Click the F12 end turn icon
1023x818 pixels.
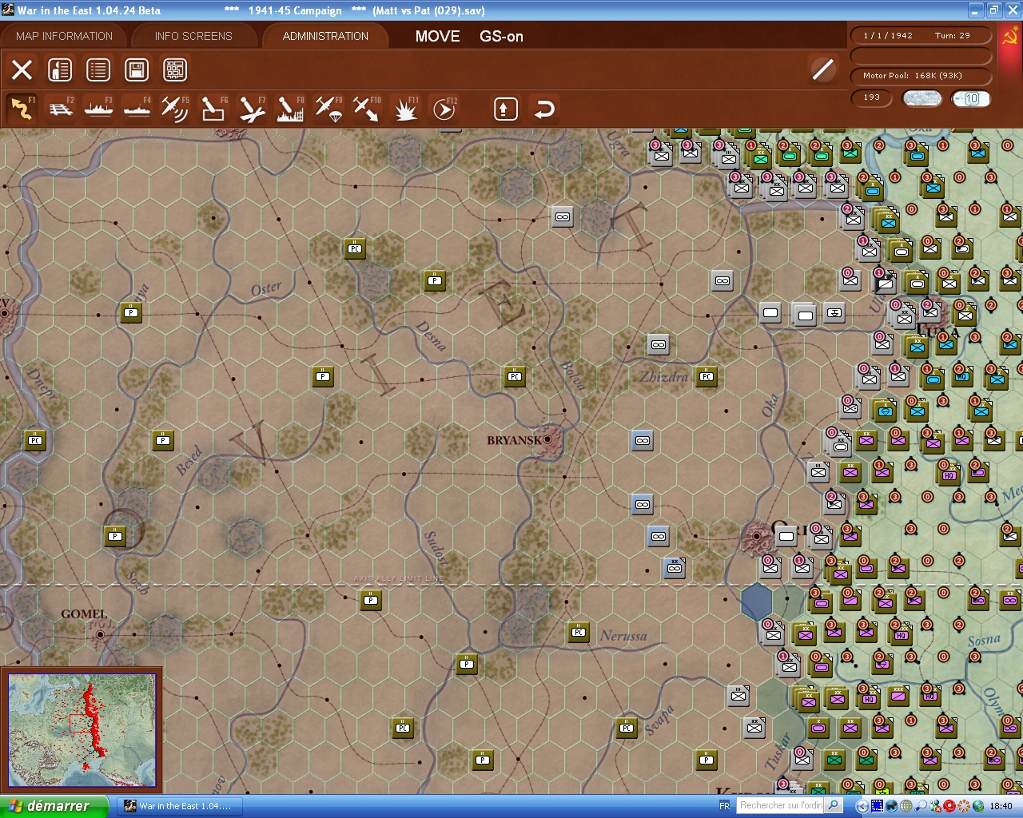click(444, 109)
